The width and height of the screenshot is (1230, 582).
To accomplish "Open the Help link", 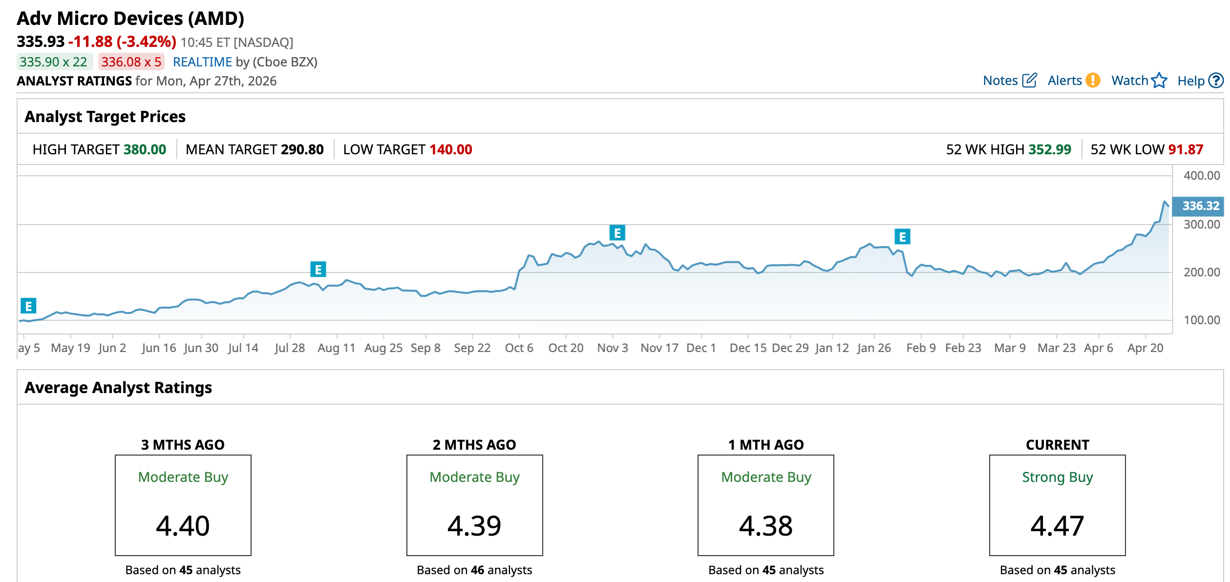I will coord(1190,81).
